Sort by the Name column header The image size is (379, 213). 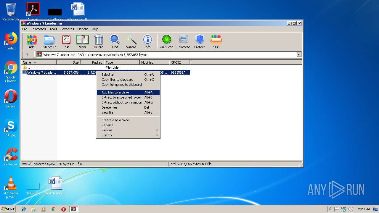click(39, 62)
